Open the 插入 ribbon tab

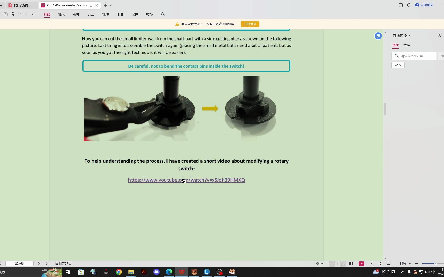62,14
